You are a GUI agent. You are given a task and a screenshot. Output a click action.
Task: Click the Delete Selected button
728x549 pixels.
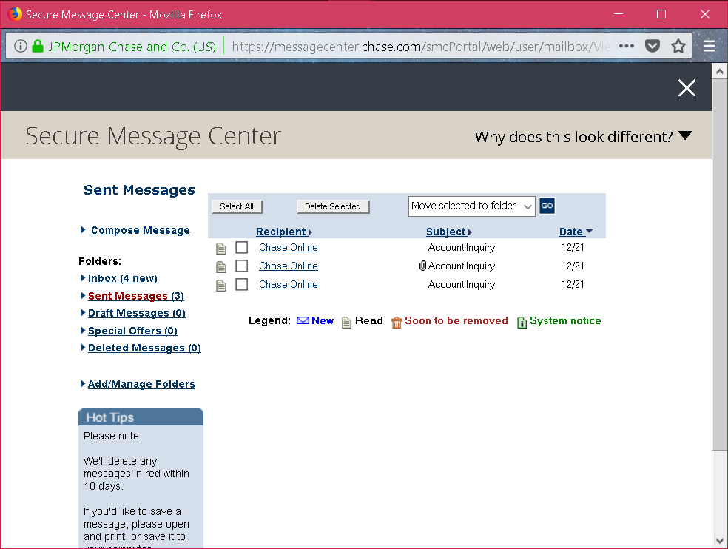[x=333, y=206]
